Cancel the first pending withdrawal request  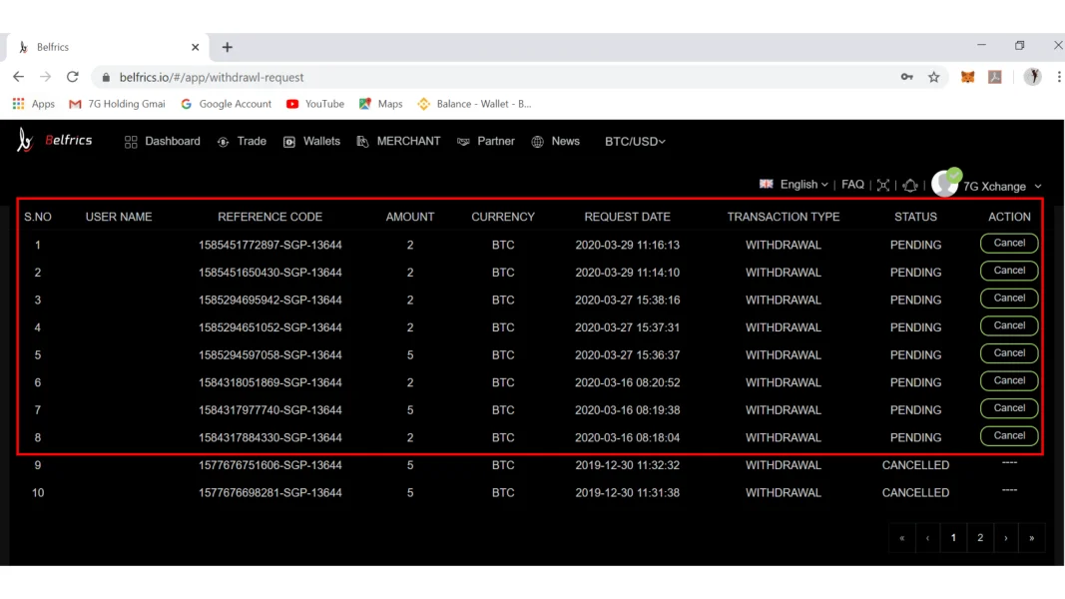(1009, 244)
